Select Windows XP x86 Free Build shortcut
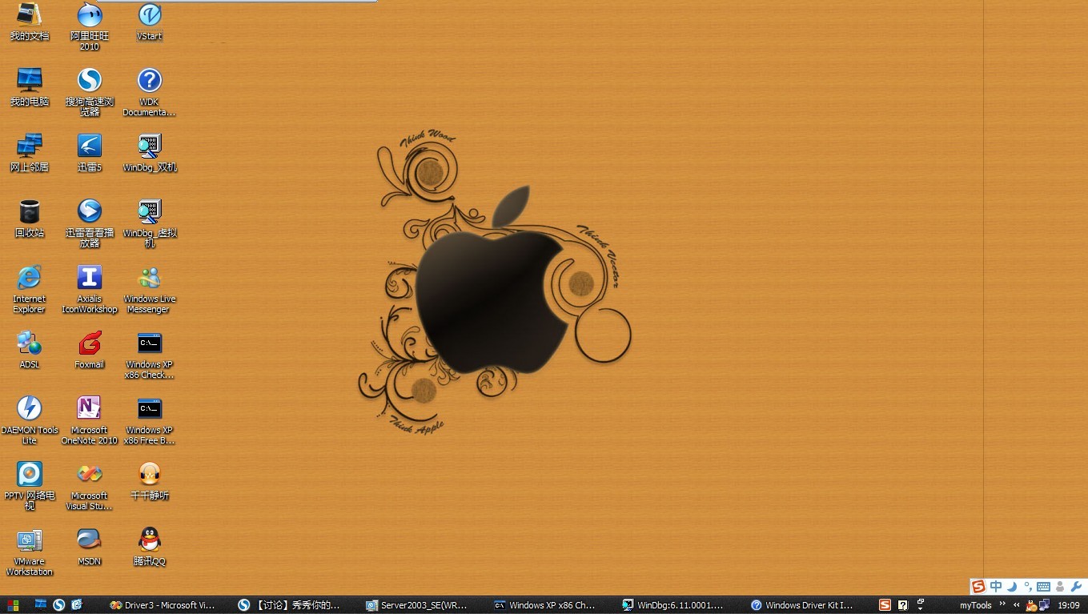The height and width of the screenshot is (614, 1088). click(x=149, y=420)
